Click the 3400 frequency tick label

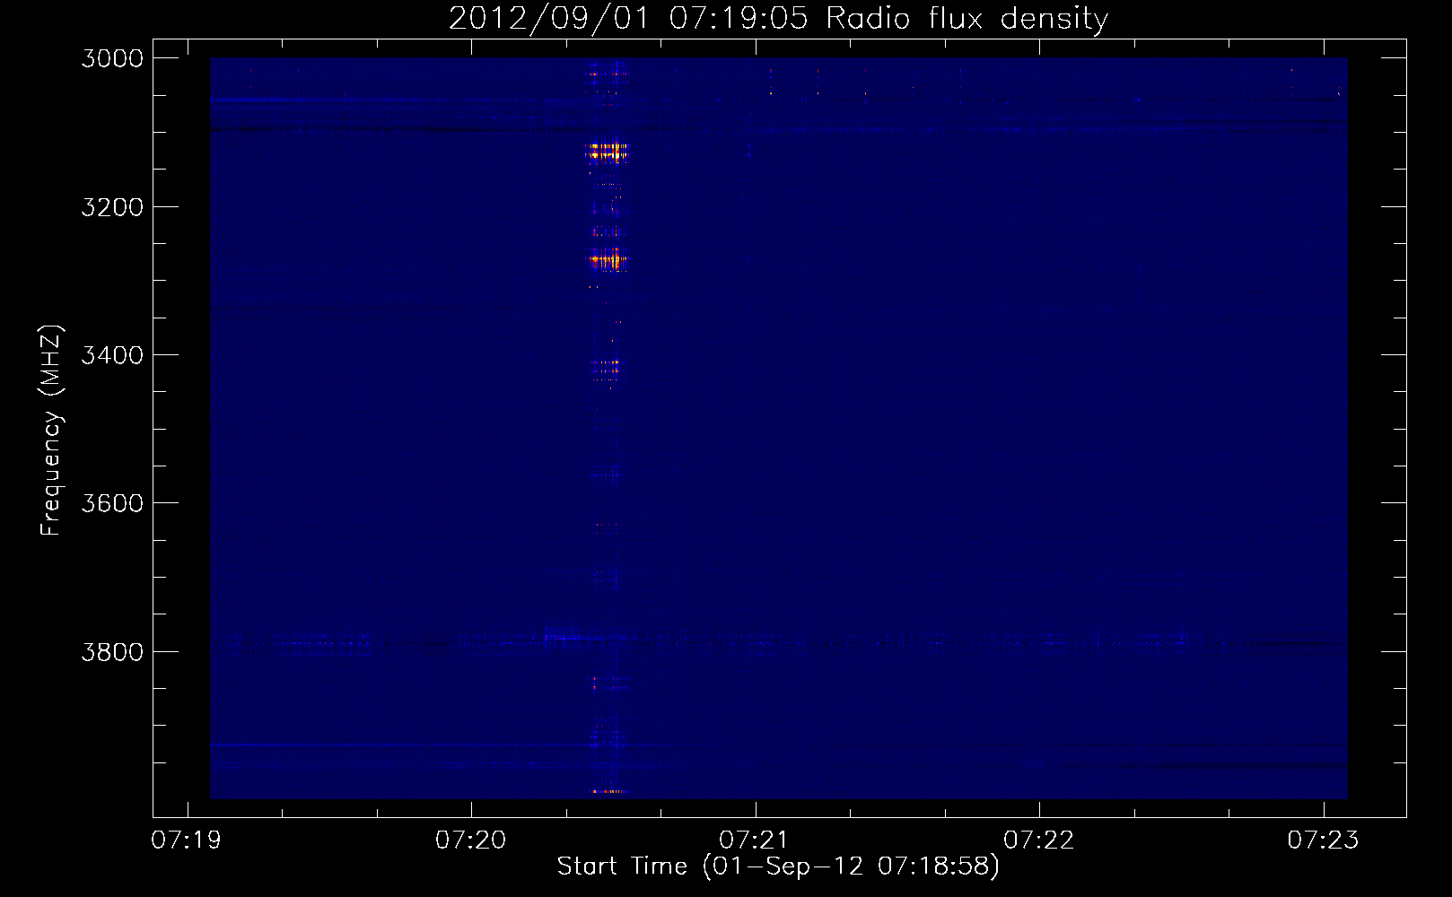tap(112, 355)
